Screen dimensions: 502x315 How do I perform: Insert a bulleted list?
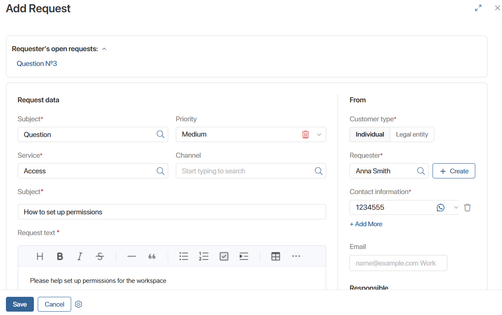[183, 256]
